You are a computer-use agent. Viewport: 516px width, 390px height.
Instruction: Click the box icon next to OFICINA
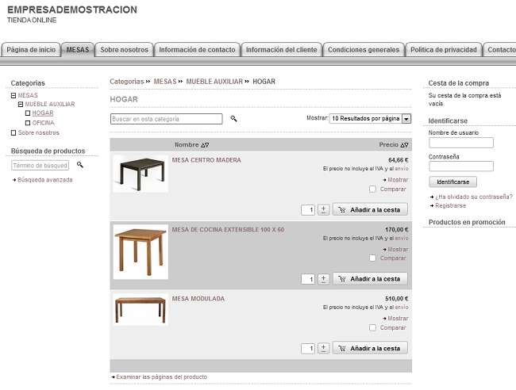28,123
